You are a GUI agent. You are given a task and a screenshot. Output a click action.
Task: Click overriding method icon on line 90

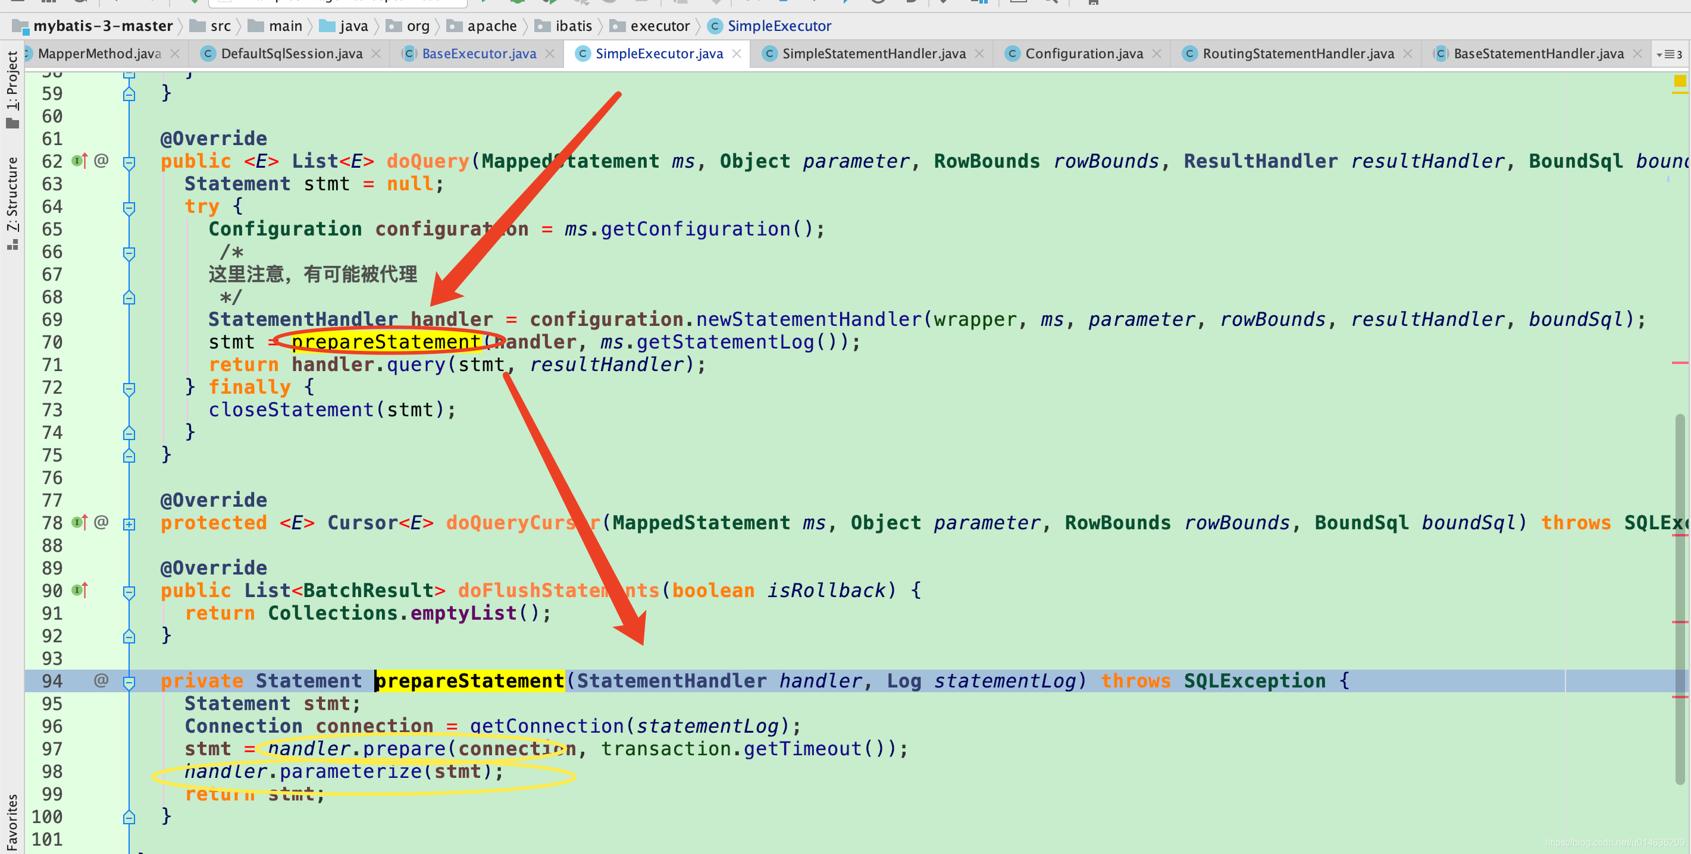[79, 591]
